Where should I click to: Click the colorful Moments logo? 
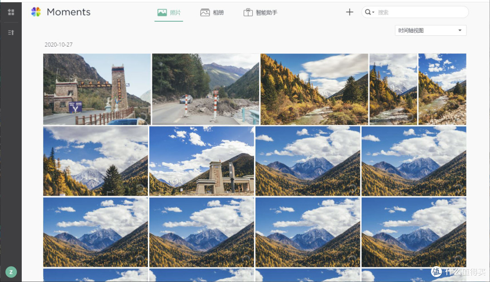click(x=36, y=12)
